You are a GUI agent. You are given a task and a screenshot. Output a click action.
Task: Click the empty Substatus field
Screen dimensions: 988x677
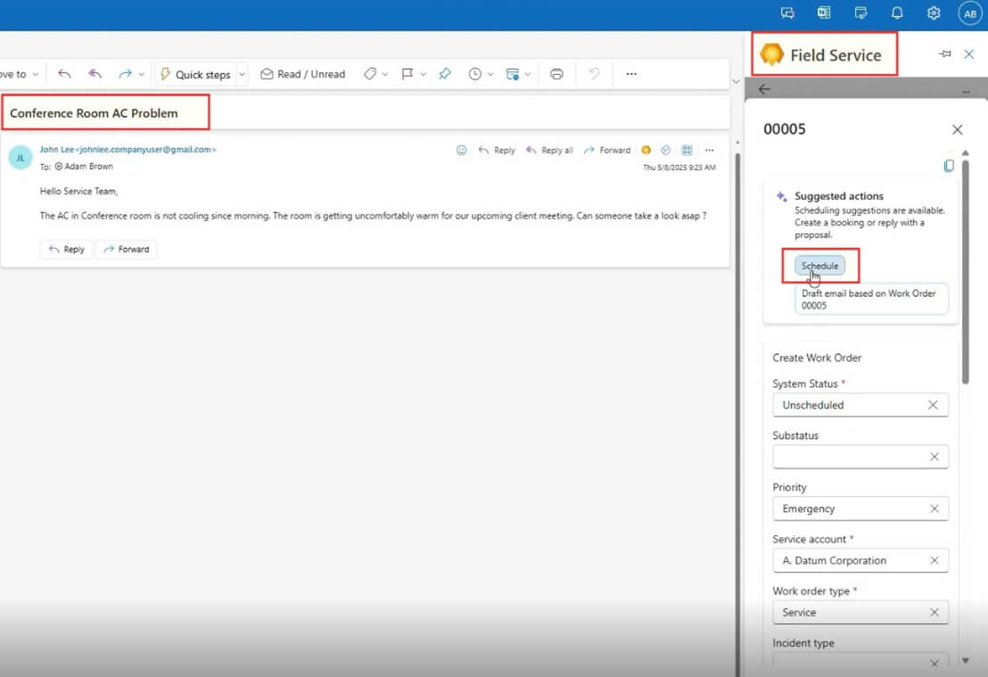[x=860, y=457]
